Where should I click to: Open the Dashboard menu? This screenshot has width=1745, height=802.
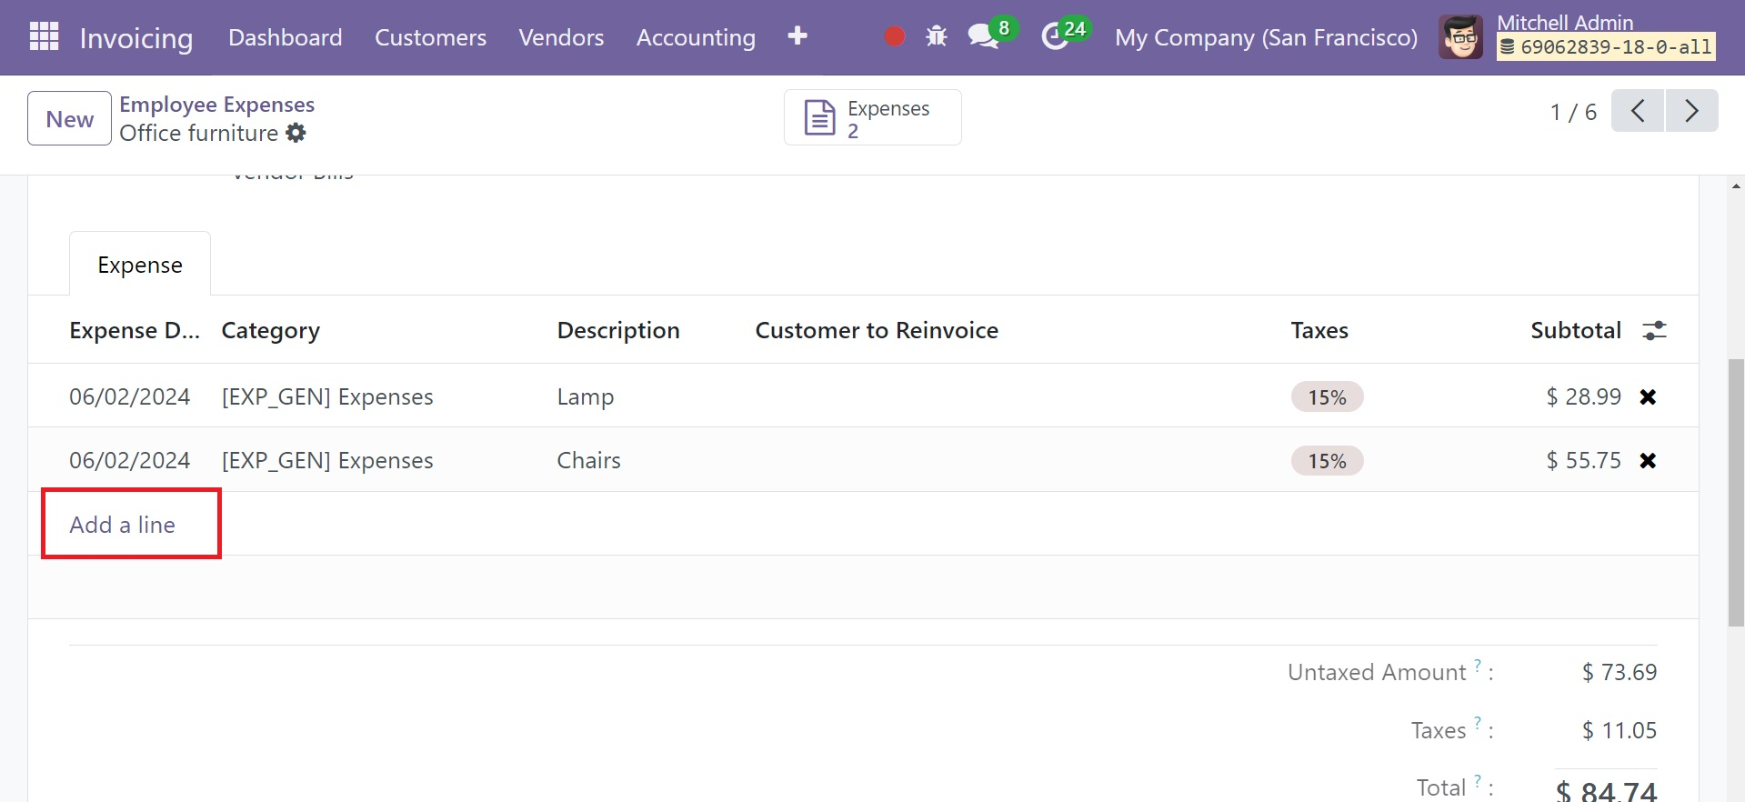pos(286,37)
